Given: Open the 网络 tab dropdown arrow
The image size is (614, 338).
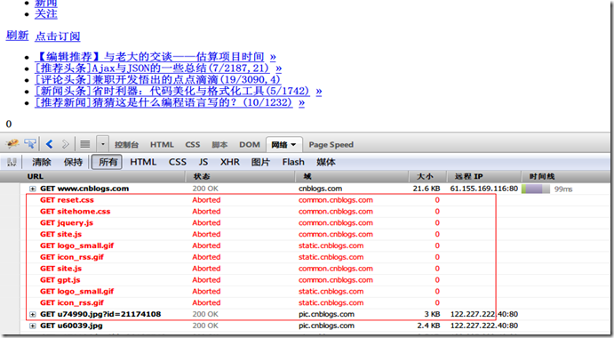Looking at the screenshot, I should pyautogui.click(x=293, y=145).
